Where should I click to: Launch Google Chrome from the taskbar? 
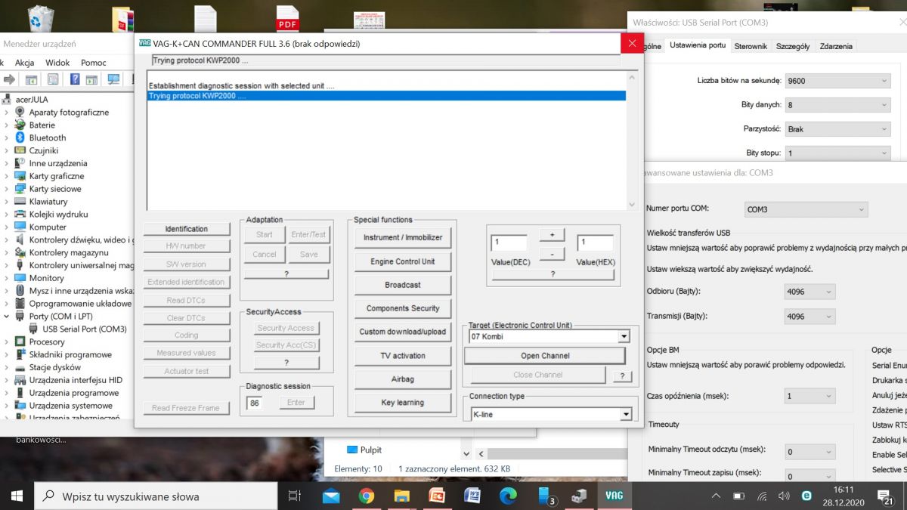point(367,496)
